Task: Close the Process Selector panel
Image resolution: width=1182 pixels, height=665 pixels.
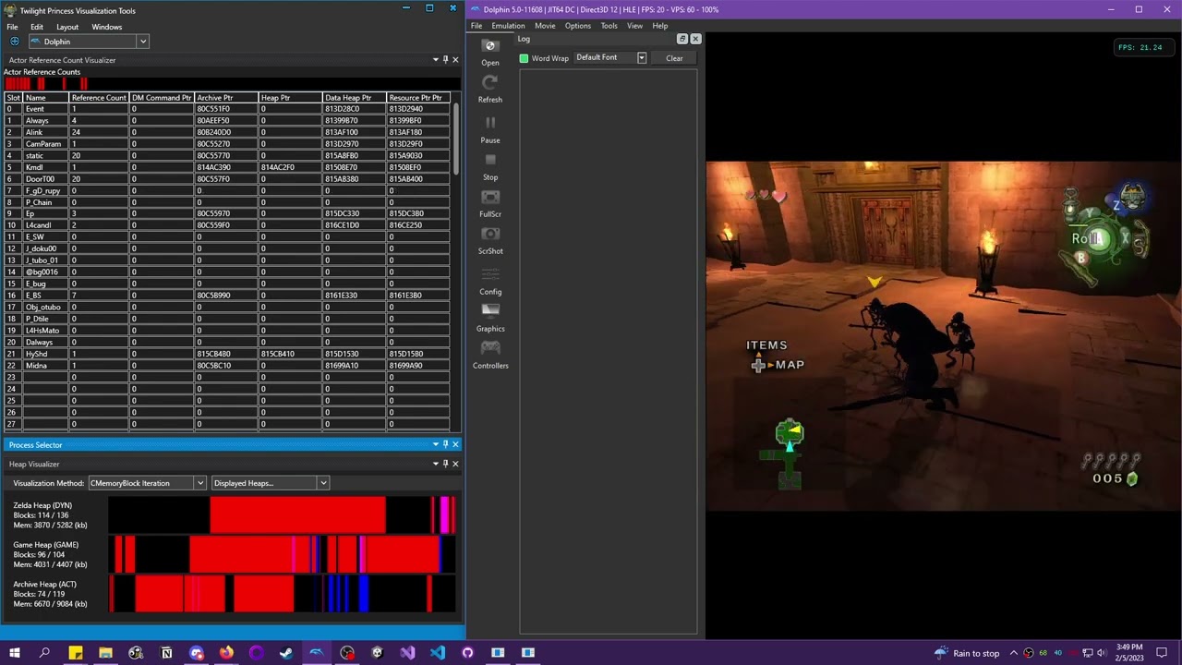Action: click(x=454, y=444)
